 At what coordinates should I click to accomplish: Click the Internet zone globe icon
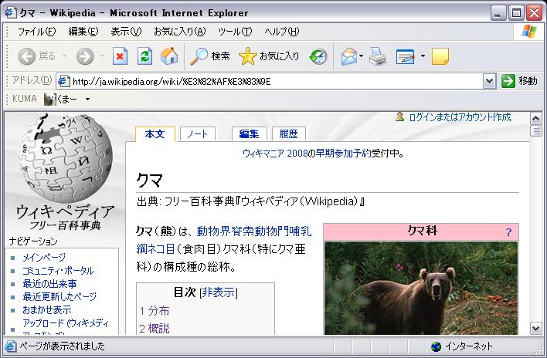[x=436, y=346]
